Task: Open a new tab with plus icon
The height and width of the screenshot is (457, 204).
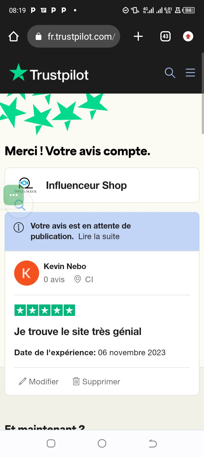Action: (x=138, y=37)
